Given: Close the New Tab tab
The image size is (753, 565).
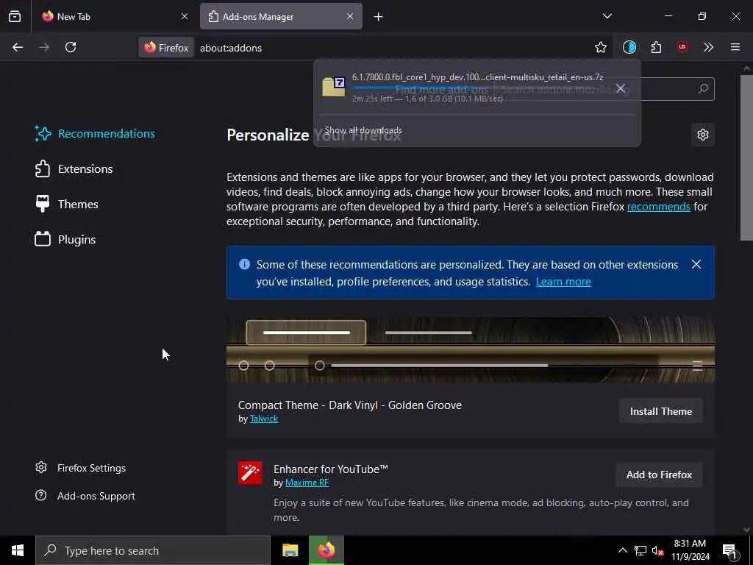Looking at the screenshot, I should 185,16.
